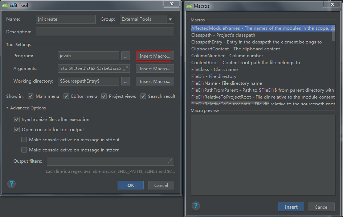Select FileDir - File directory macro
343x217 pixels.
pyautogui.click(x=263, y=76)
